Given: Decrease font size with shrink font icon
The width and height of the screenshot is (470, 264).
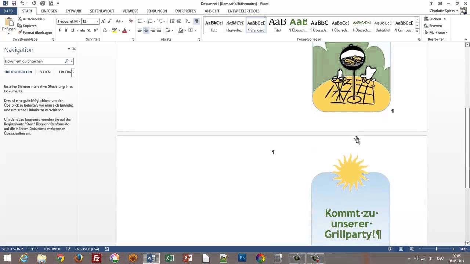Looking at the screenshot, I should coord(109,21).
